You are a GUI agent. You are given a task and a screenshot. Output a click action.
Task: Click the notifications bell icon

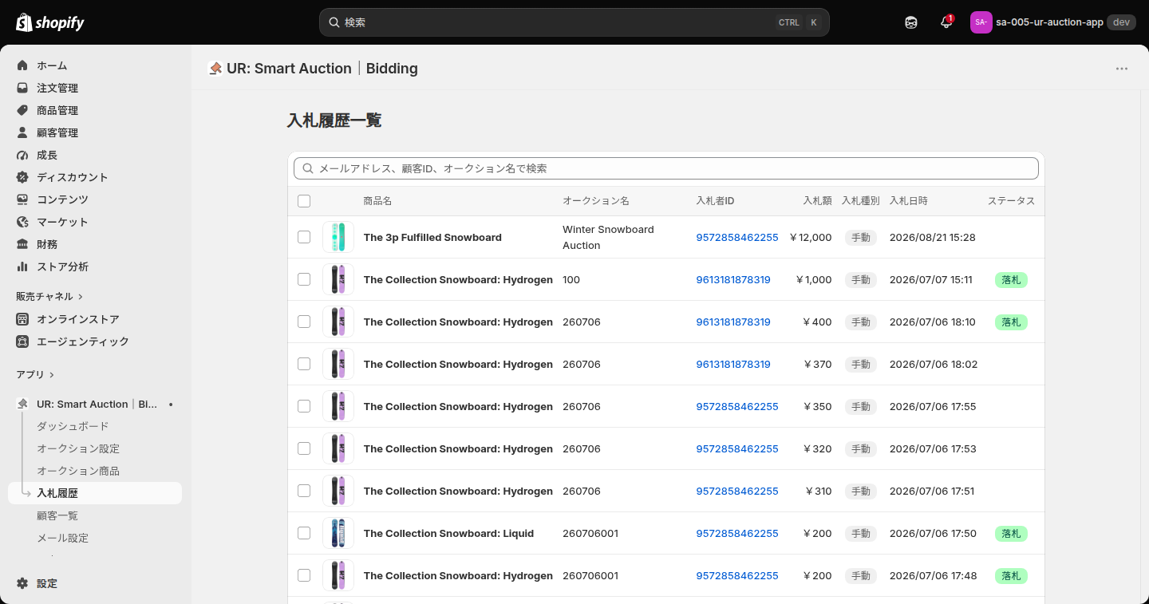tap(946, 22)
